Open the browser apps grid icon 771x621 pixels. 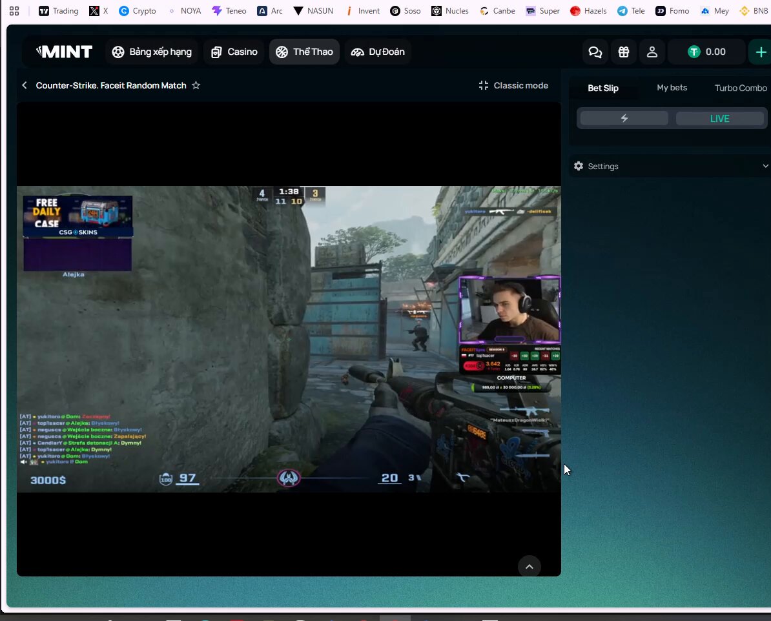(x=14, y=11)
